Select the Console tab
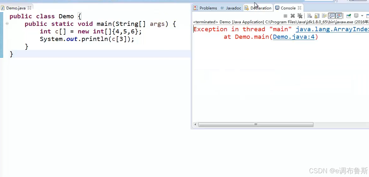 pyautogui.click(x=288, y=8)
